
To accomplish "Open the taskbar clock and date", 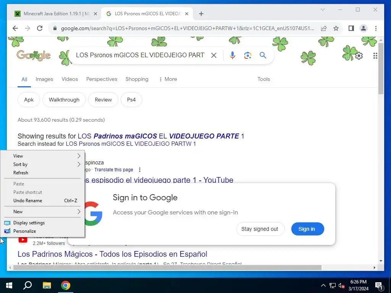I will 358,285.
